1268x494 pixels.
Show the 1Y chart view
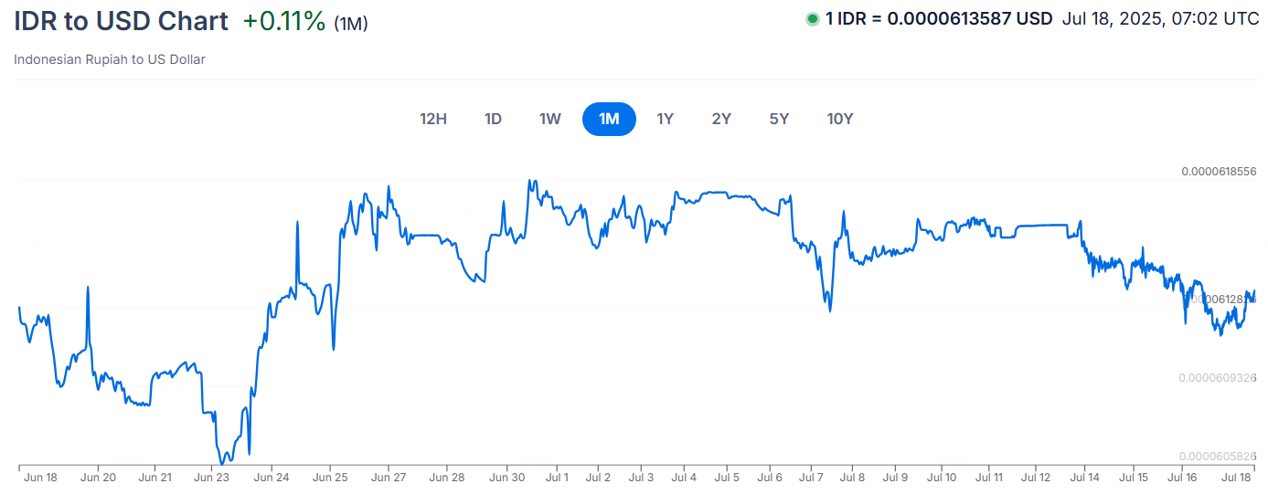(665, 119)
